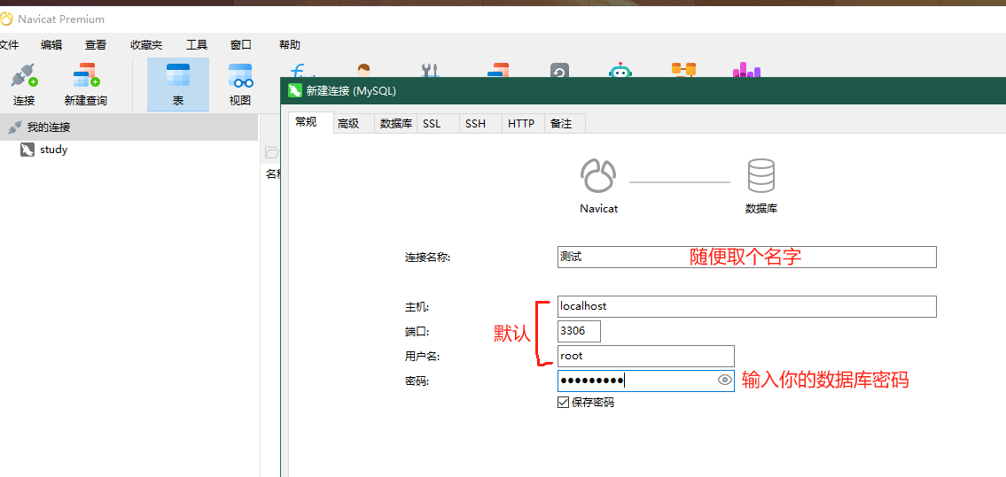This screenshot has width=1006, height=477.
Task: Open the 查看 menu
Action: [96, 45]
